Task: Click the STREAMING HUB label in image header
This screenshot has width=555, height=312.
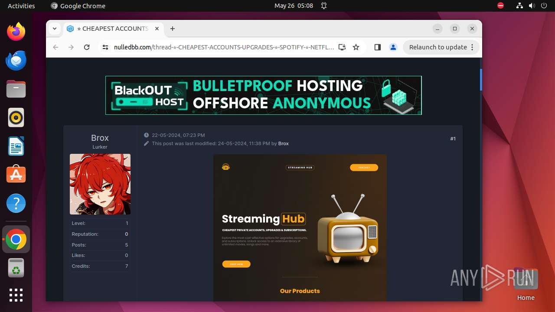Action: point(300,168)
